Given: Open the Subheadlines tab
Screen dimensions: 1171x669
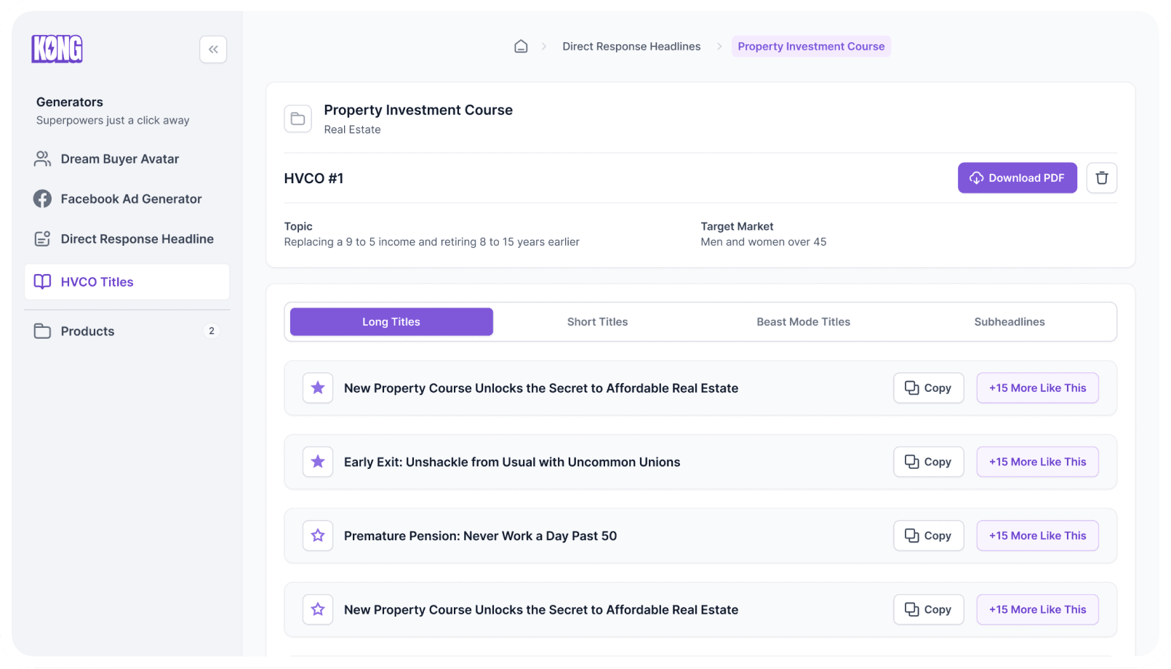Looking at the screenshot, I should (x=1009, y=322).
